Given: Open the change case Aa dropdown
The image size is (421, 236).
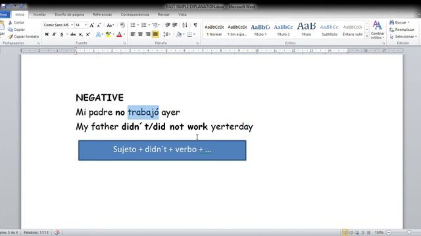Looking at the screenshot, I should [x=110, y=25].
